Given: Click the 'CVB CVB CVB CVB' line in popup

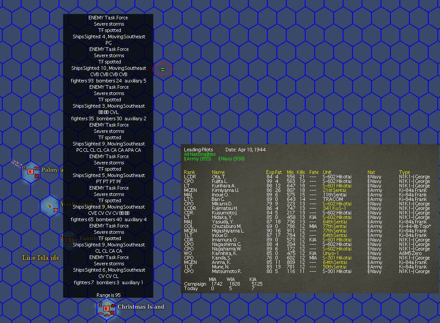Looking at the screenshot, I should pos(109,74).
